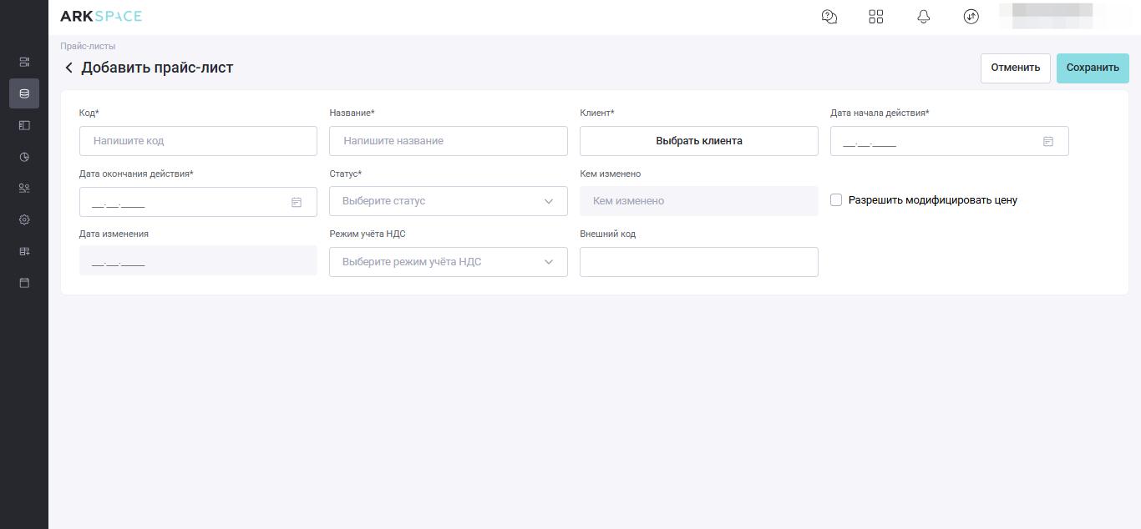
Task: Open calendar picker for 'Дата начала действия'
Action: coord(1047,142)
